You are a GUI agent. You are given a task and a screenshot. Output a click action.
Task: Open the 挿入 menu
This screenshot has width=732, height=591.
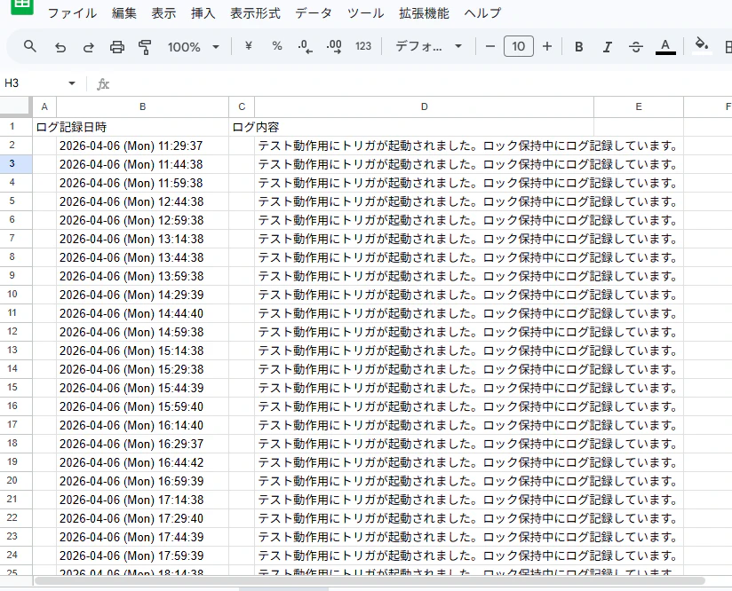tap(203, 13)
